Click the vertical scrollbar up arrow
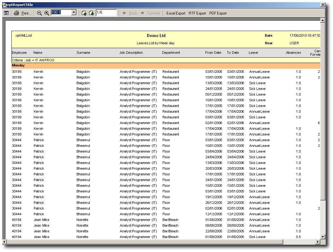The width and height of the screenshot is (333, 252). (323, 21)
